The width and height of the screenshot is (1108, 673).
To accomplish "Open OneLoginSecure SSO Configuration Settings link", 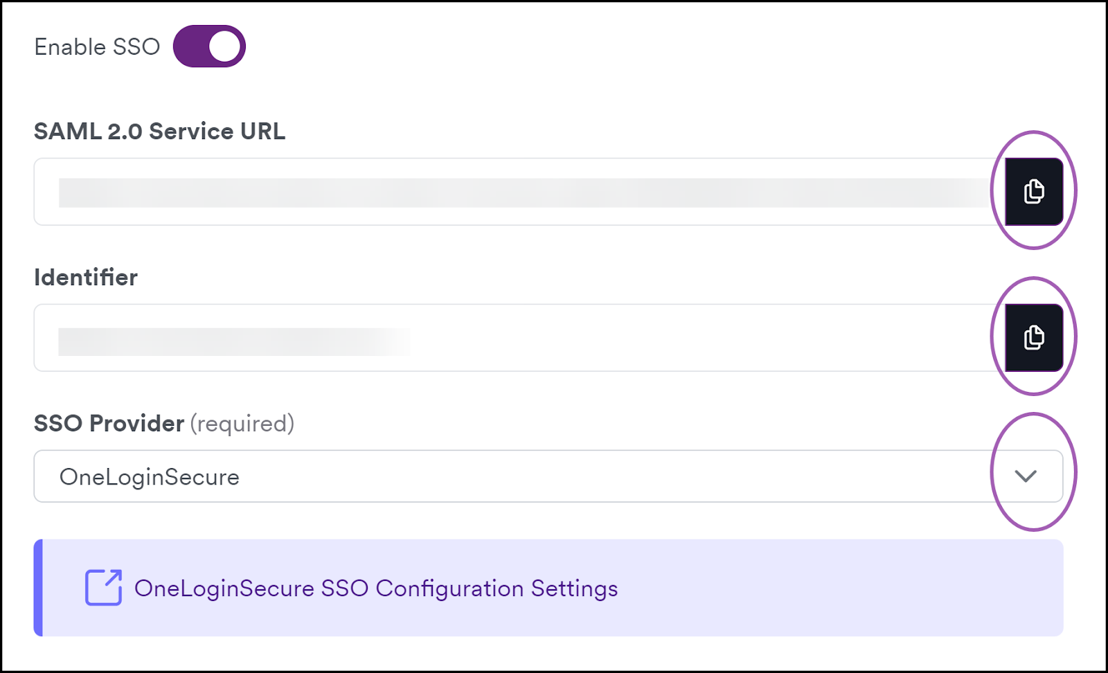I will pos(376,589).
